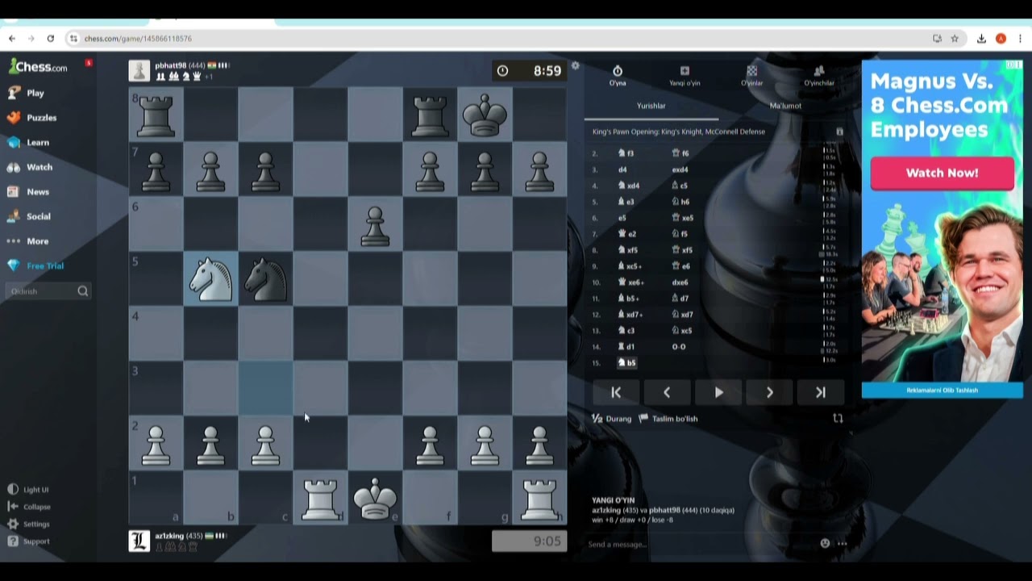
Task: Select the white pawn on c2
Action: (265, 443)
